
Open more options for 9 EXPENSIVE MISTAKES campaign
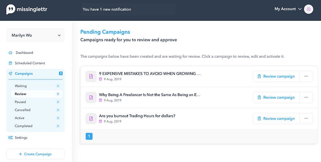point(306,76)
